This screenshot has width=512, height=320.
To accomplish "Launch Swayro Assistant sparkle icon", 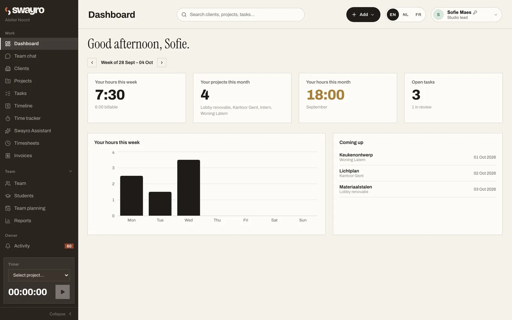I will click(x=8, y=131).
